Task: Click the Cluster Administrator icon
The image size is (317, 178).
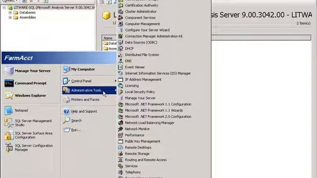Action: pyautogui.click(x=120, y=11)
